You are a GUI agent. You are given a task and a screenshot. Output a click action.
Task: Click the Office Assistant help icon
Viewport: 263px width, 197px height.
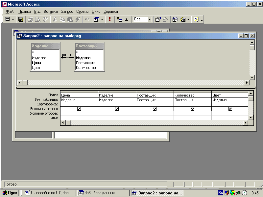pos(196,19)
